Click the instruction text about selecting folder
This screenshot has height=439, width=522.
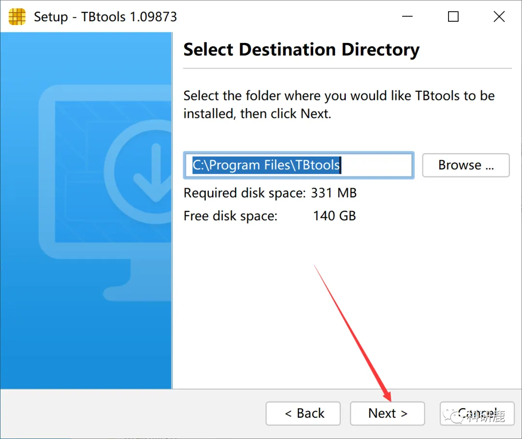pyautogui.click(x=339, y=104)
